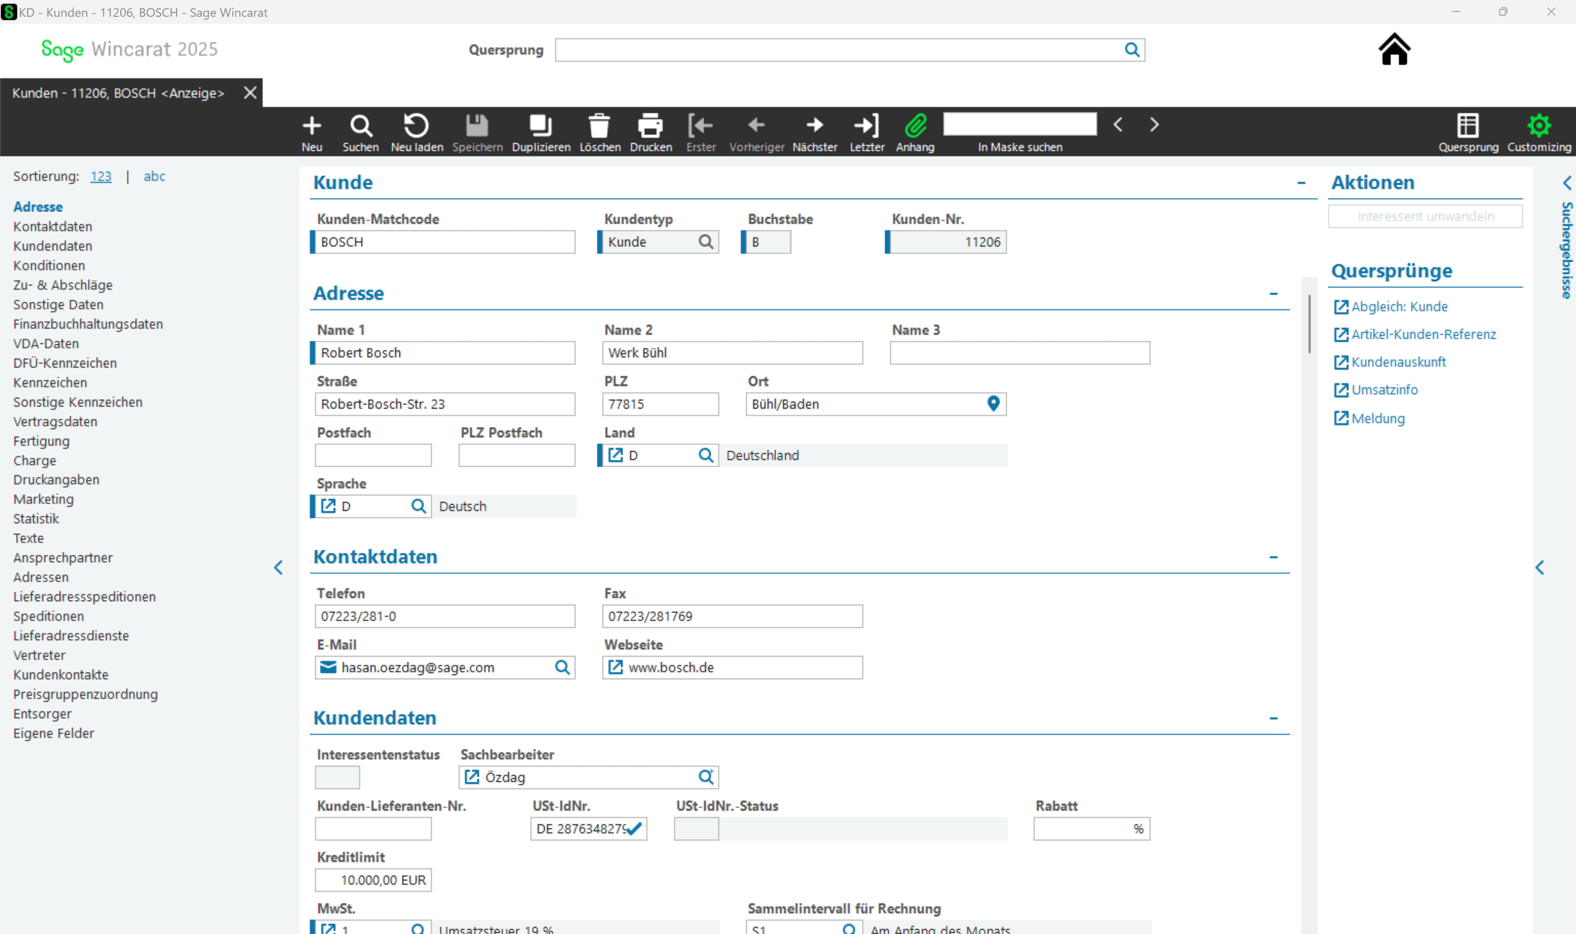Open Land lookup magnifier

coord(705,455)
